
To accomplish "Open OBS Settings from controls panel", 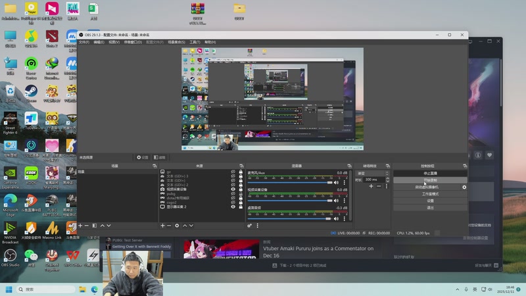I will pos(430,201).
